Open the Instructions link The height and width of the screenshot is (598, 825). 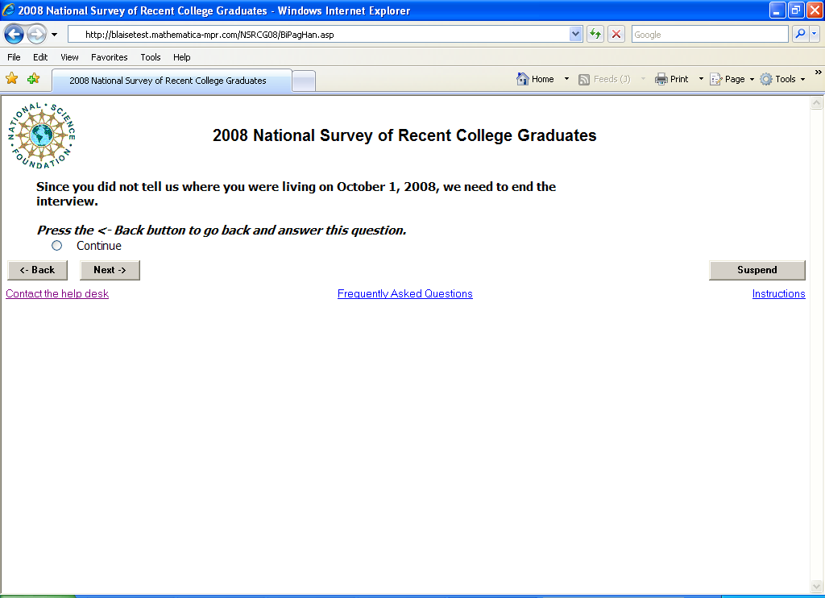coord(779,293)
